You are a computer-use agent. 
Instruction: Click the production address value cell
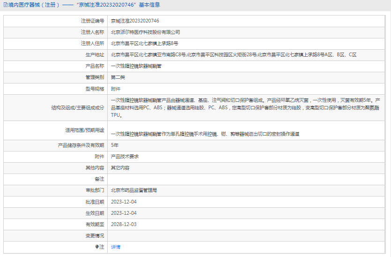246,55
